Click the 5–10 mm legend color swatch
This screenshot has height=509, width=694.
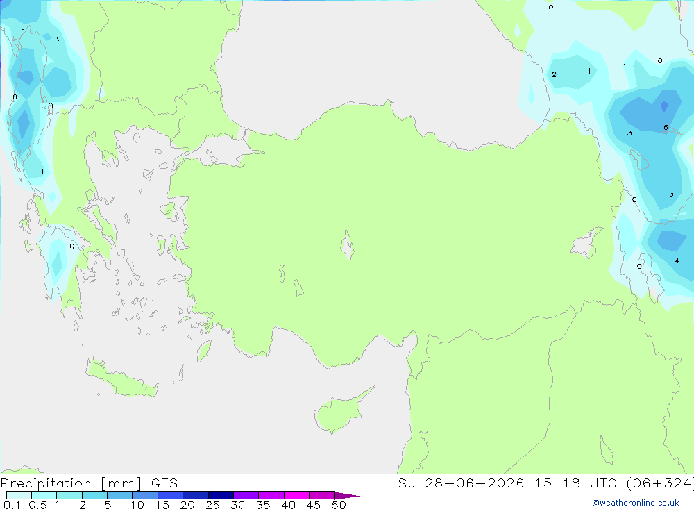click(x=120, y=495)
